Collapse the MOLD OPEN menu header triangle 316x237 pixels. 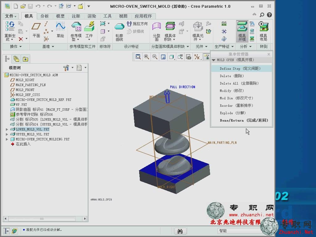pos(214,60)
